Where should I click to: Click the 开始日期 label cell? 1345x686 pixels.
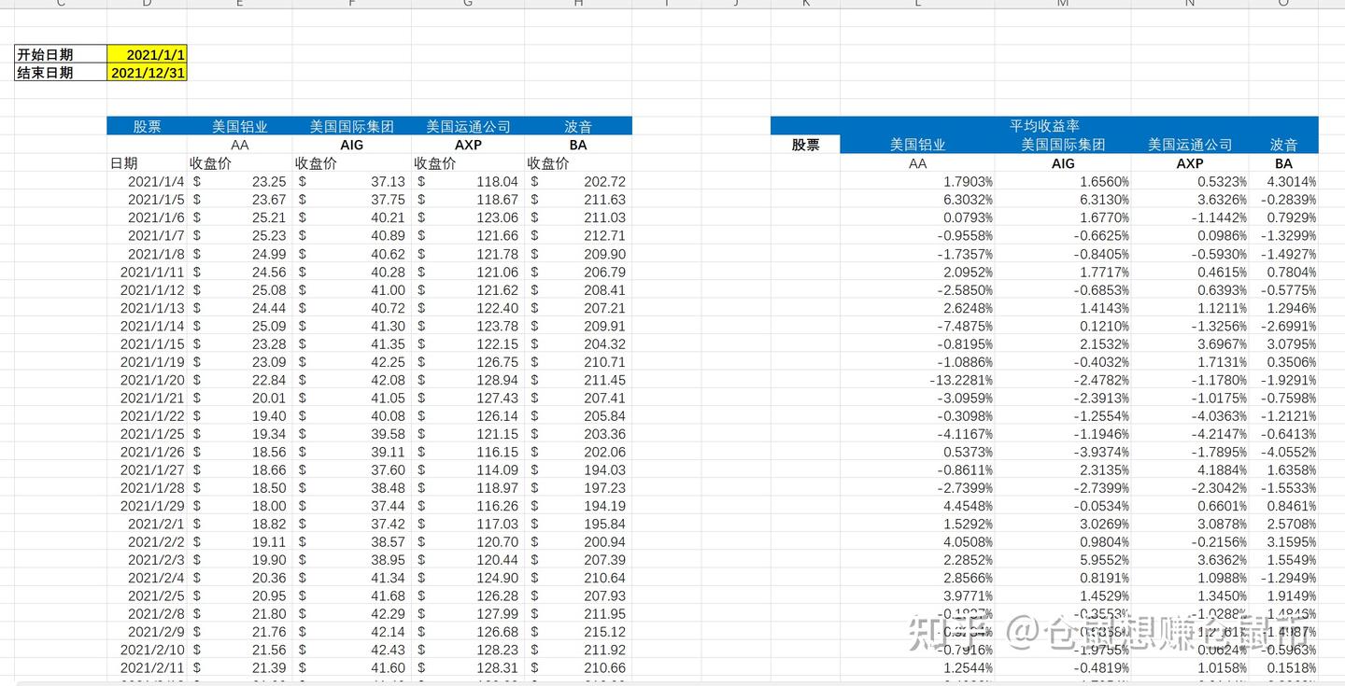coord(61,54)
